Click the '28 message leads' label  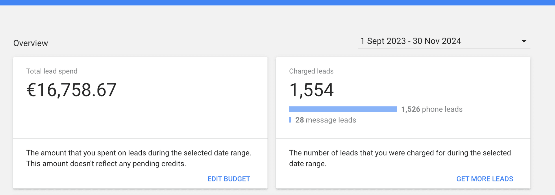[325, 120]
